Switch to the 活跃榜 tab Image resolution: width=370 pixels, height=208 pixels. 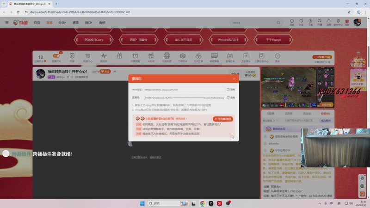click(x=289, y=113)
